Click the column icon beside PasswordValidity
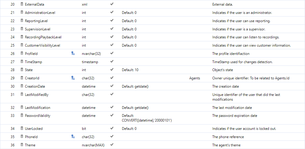This screenshot has height=149, width=305. (x=22, y=115)
